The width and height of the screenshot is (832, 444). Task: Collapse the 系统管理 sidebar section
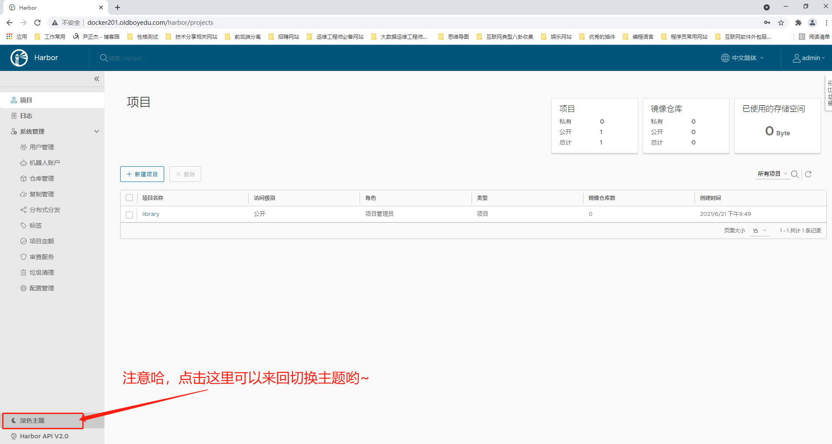(x=97, y=131)
